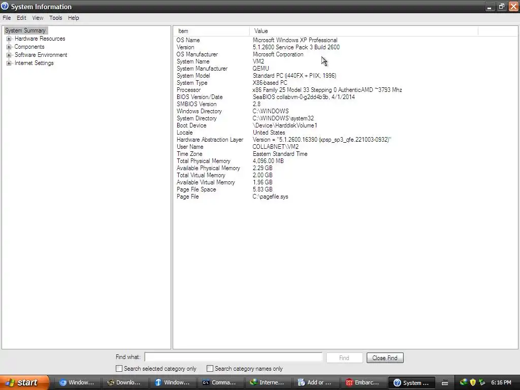Viewport: 520px width, 390px height.
Task: Expand the Internet Settings node
Action: pyautogui.click(x=9, y=63)
